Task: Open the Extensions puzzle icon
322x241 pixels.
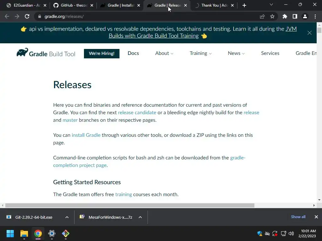Action: click(285, 16)
